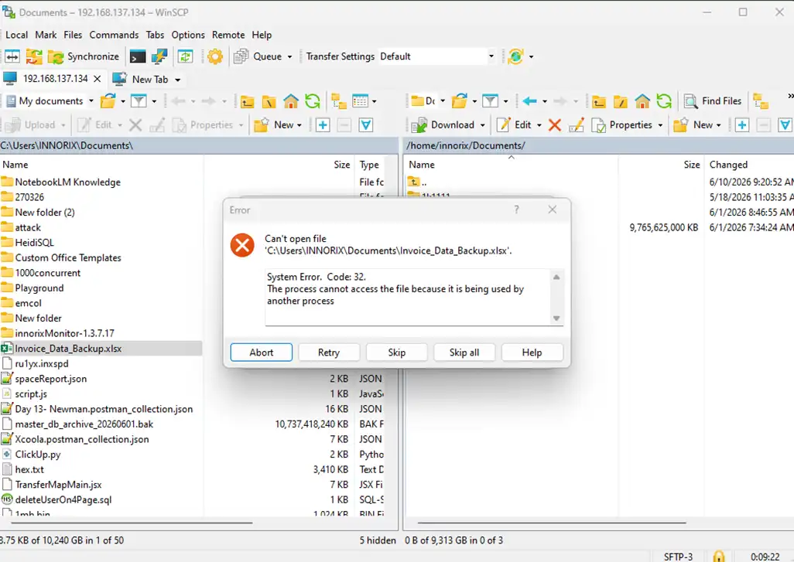Viewport: 794px width, 562px height.
Task: Expand the Queue dropdown arrow
Action: 289,56
